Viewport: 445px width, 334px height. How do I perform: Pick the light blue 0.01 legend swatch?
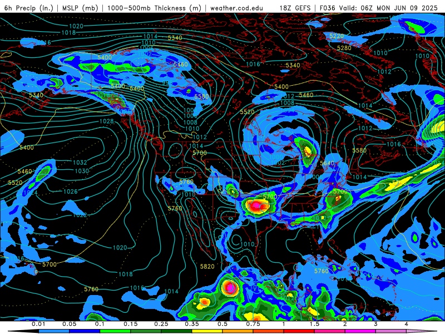(54, 331)
